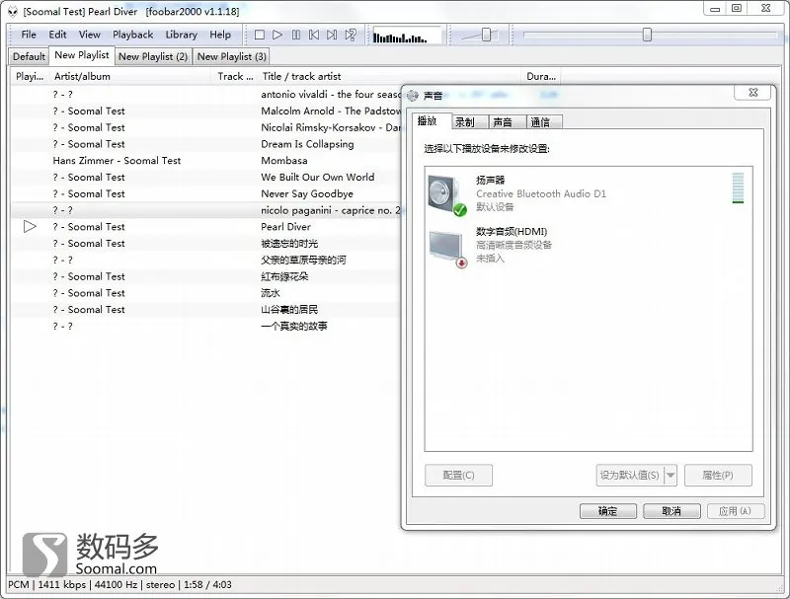
Task: Click the Track column header
Action: pos(235,77)
